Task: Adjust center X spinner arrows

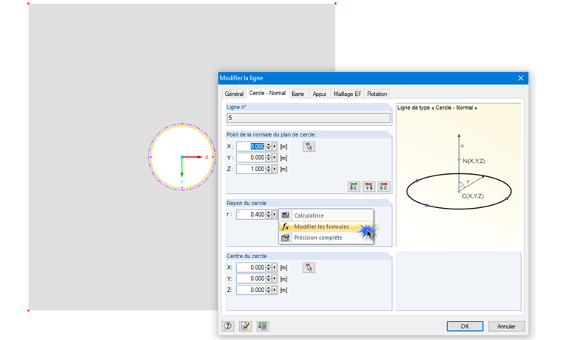Action: (269, 268)
